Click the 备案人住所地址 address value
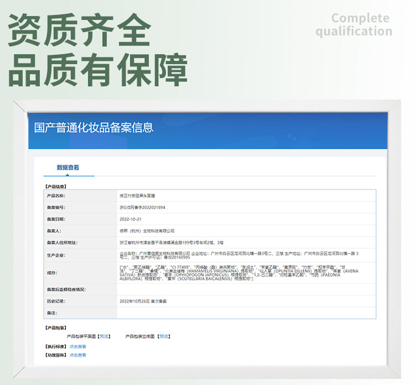 coord(171,242)
